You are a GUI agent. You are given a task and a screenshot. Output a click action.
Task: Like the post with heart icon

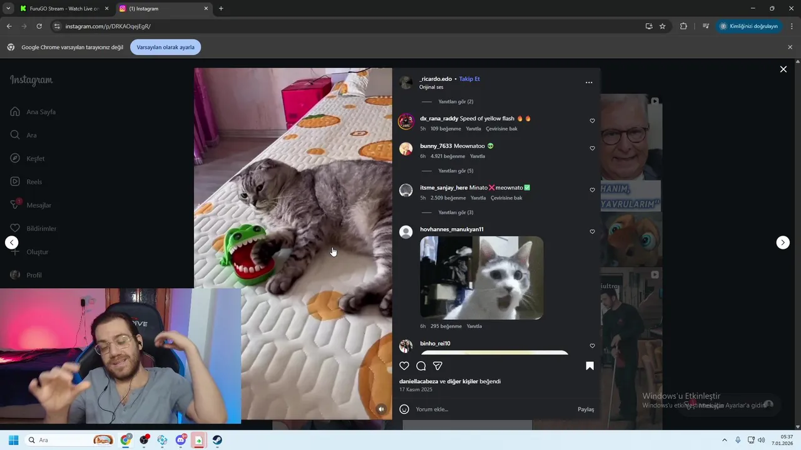tap(404, 366)
